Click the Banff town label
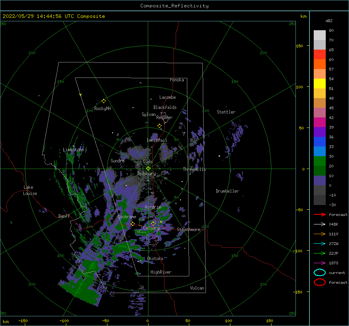 click(64, 216)
